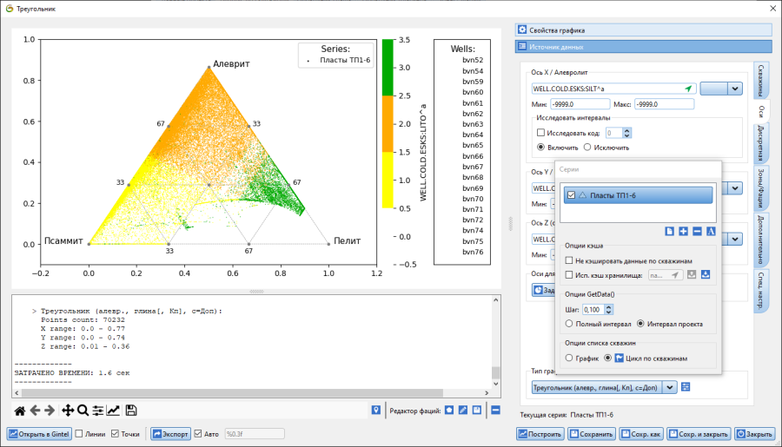782x447 pixels.
Task: Switch to the Оси side tab
Action: pos(761,110)
